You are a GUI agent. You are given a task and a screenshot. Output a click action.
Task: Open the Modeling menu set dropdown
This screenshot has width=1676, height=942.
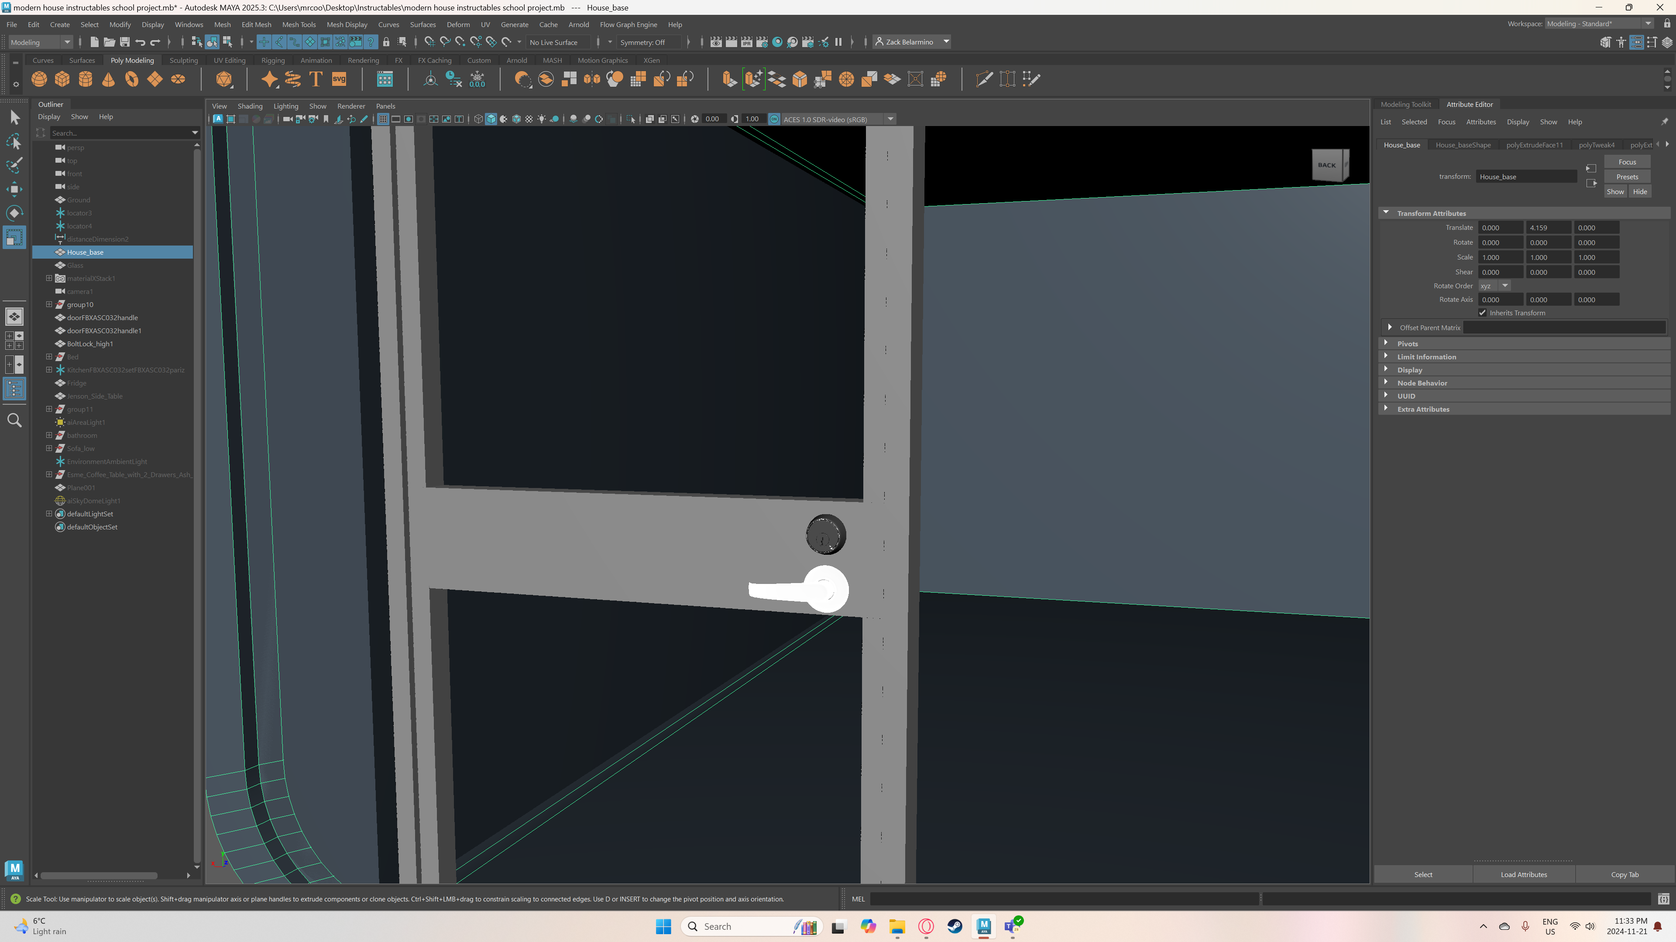click(40, 42)
